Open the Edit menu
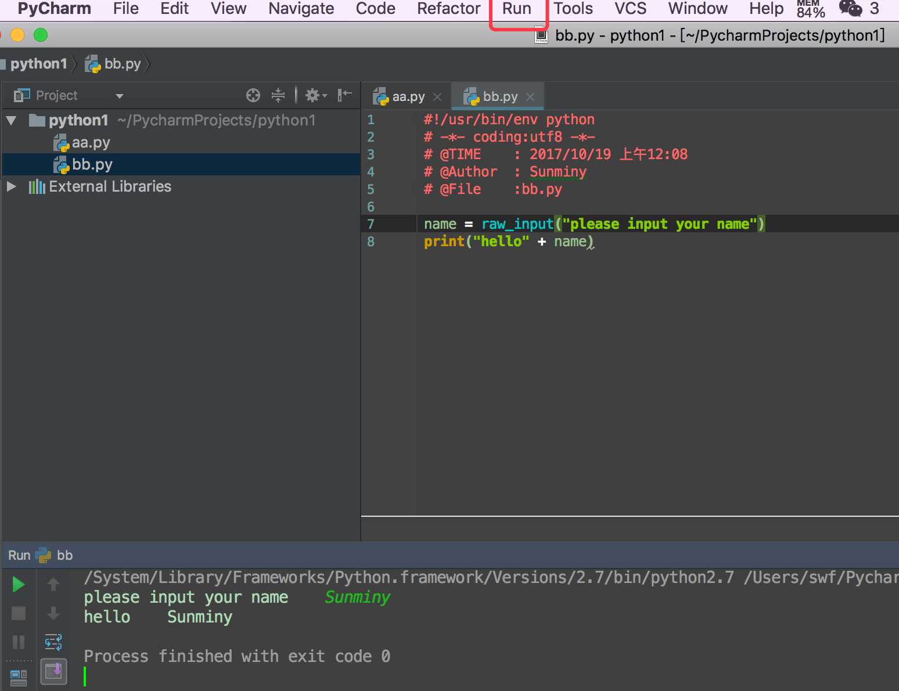 (x=174, y=9)
